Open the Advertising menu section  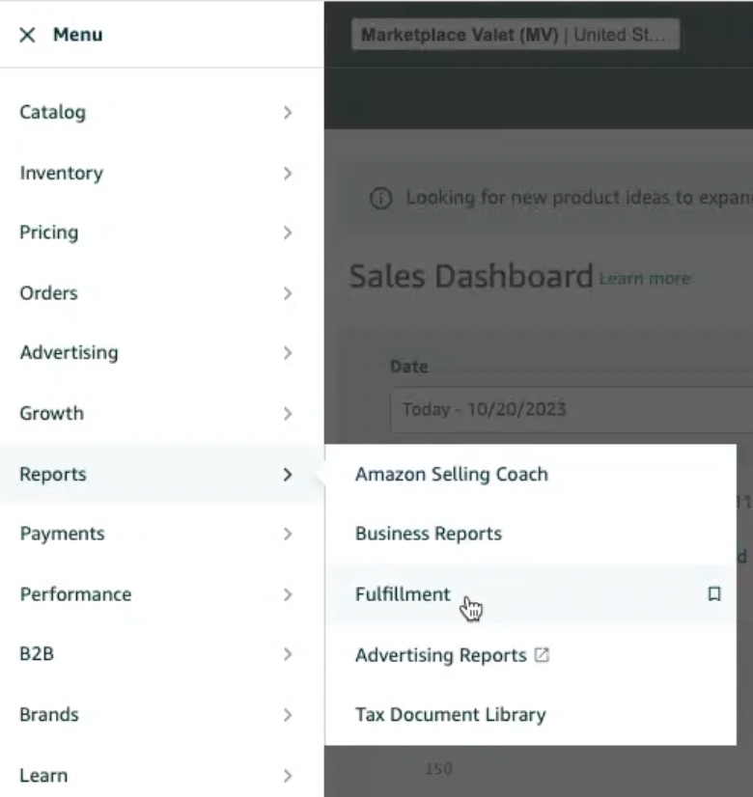pyautogui.click(x=69, y=353)
